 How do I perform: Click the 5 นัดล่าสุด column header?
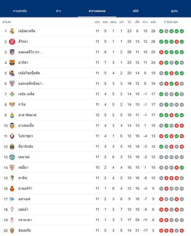(x=171, y=22)
